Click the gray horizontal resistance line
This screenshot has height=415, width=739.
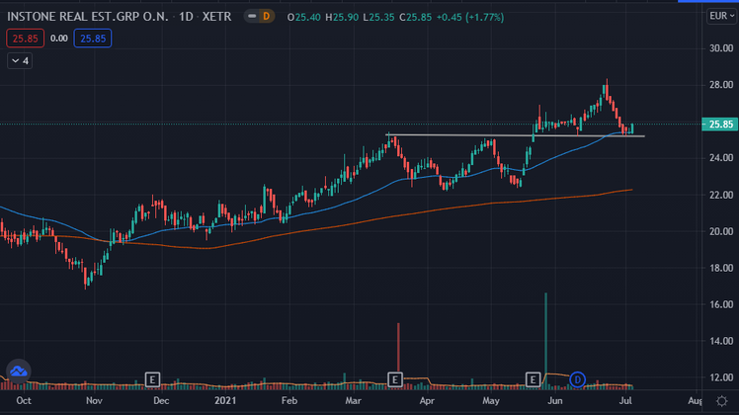[515, 135]
